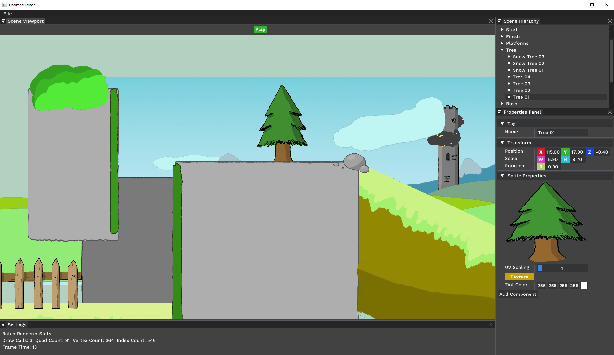Expand the Bush node
This screenshot has height=355, width=614.
click(502, 104)
